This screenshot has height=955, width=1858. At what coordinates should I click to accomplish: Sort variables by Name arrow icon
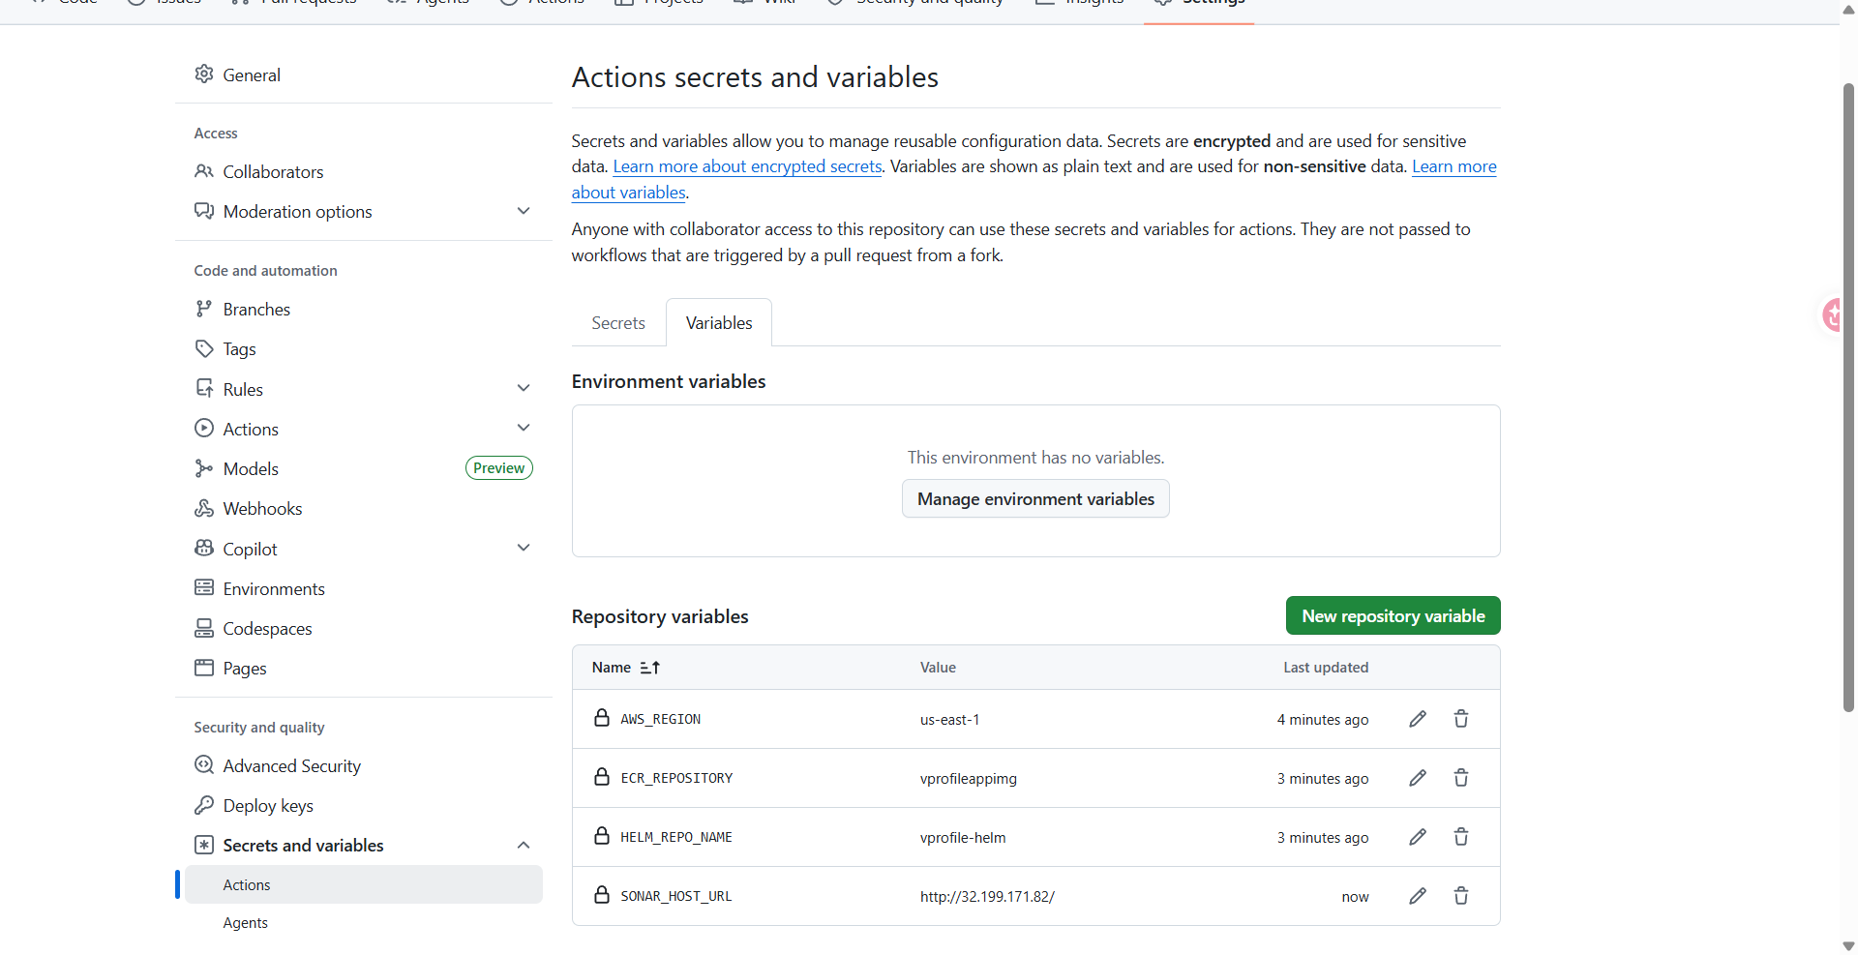tap(650, 668)
